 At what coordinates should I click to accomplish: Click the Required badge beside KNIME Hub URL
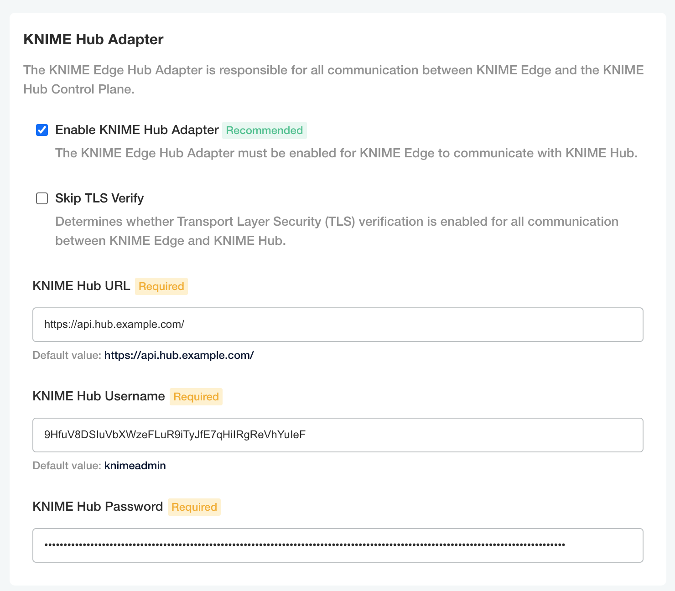[x=161, y=286]
